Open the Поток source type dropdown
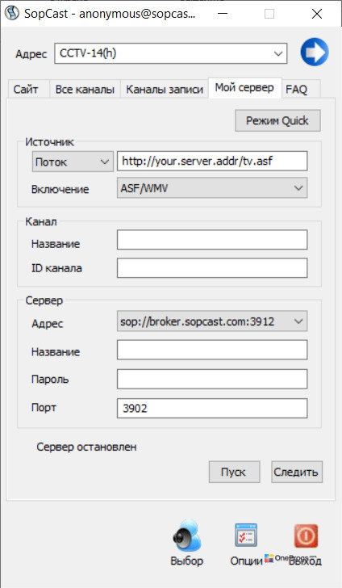342x588 pixels. (73, 162)
